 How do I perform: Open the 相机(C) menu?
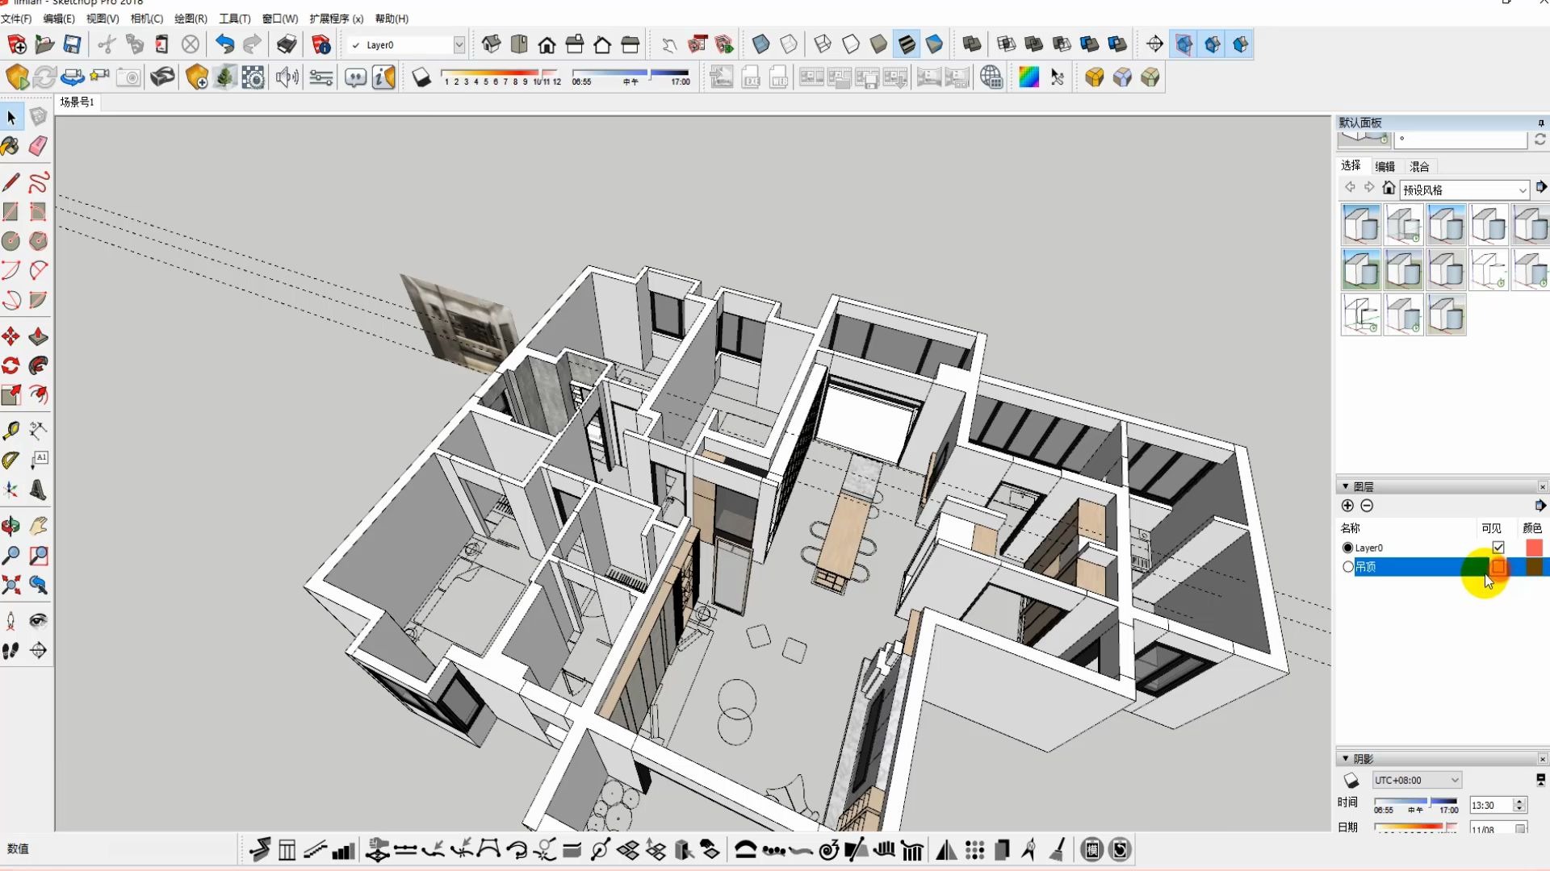tap(146, 19)
